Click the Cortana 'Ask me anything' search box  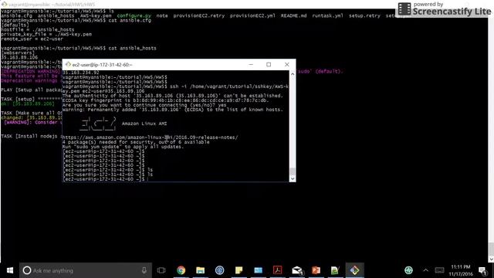[86, 270]
